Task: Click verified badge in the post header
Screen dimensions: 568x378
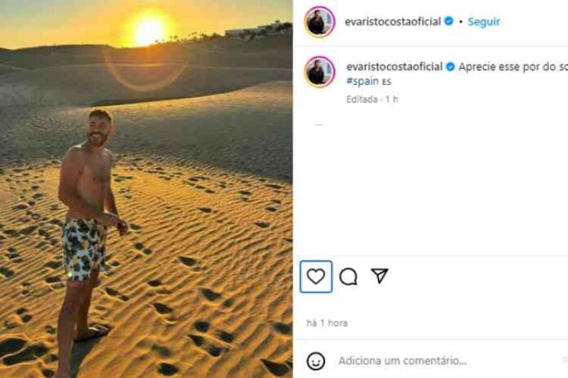Action: pyautogui.click(x=449, y=22)
